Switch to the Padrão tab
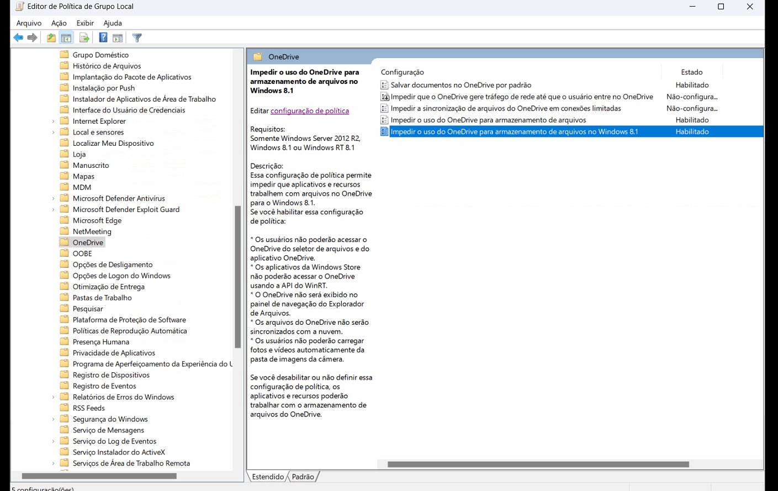This screenshot has height=491, width=778. (303, 477)
